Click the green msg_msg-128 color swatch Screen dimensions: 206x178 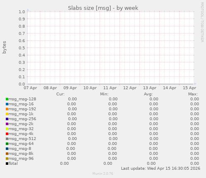click(7, 99)
